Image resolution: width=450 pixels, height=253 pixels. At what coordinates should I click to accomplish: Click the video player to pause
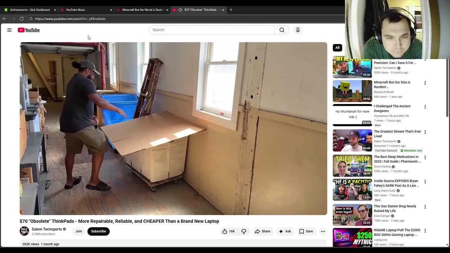[x=173, y=129]
